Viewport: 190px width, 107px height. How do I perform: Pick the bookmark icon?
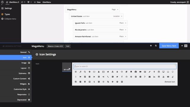point(131,72)
